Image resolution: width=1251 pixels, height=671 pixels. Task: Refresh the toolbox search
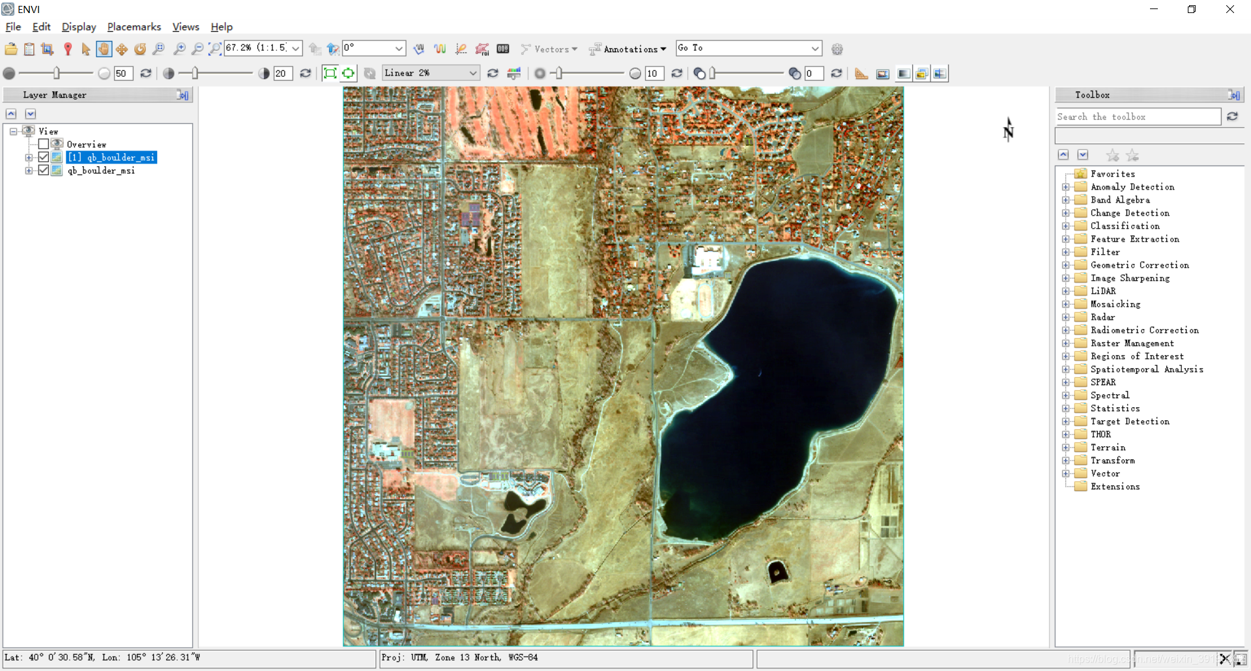[x=1232, y=117]
